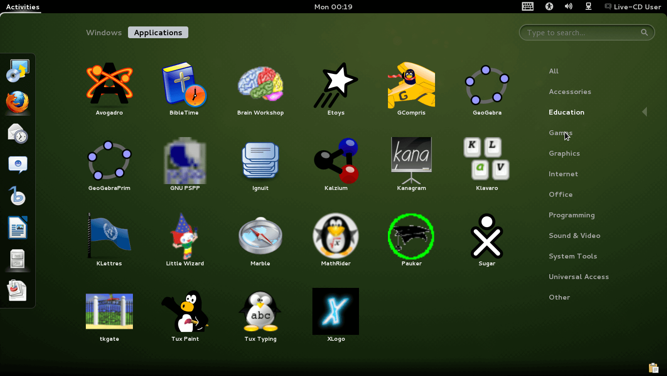Select the Games category
This screenshot has height=376, width=667.
coord(560,133)
